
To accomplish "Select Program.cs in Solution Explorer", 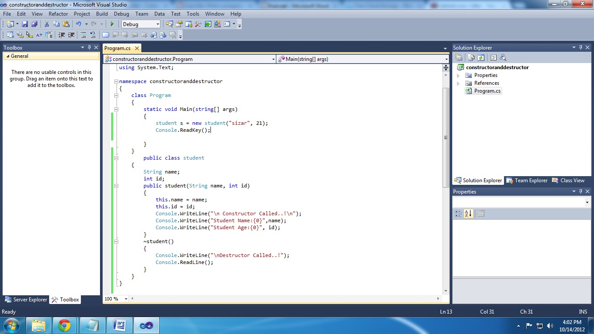I will (x=487, y=91).
